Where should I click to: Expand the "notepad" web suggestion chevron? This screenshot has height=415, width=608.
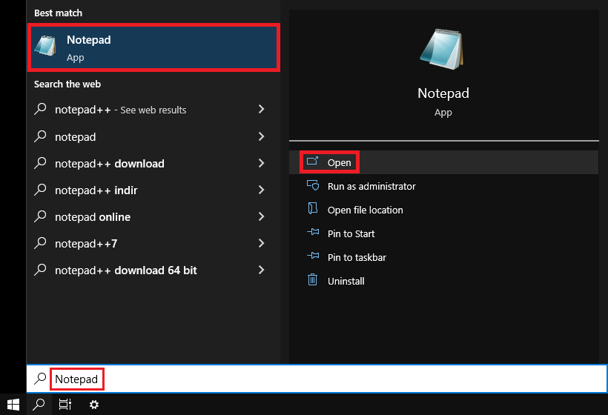pos(261,136)
